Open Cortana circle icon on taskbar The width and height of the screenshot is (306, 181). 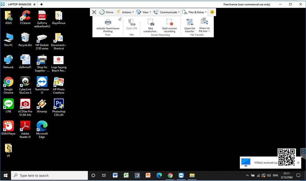coord(93,176)
